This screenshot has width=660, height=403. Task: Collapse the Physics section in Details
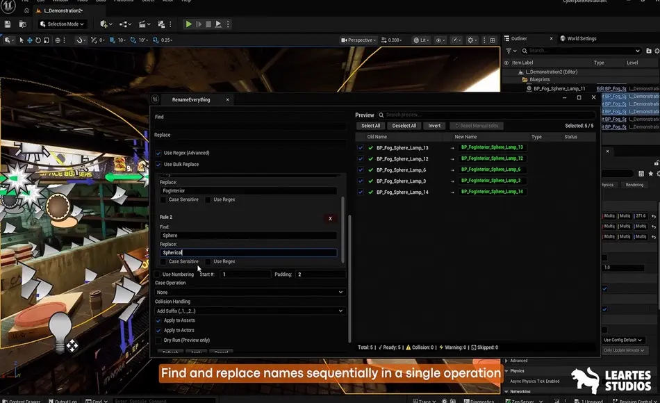[506, 371]
